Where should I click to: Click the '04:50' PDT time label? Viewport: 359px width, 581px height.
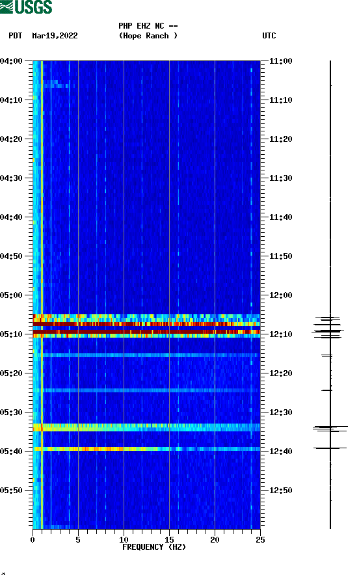coord(12,256)
